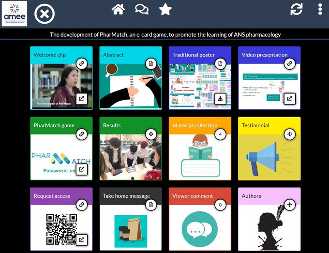The image size is (329, 253).
Task: Open the three-dot vertical menu
Action: (320, 9)
